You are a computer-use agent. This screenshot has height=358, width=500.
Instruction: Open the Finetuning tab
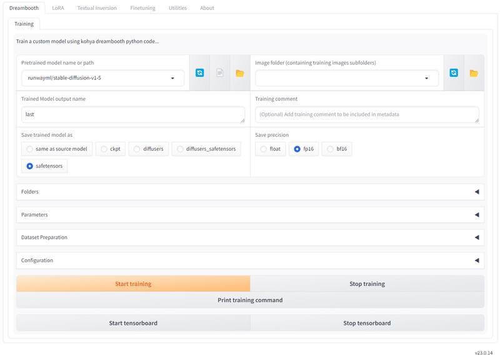142,8
